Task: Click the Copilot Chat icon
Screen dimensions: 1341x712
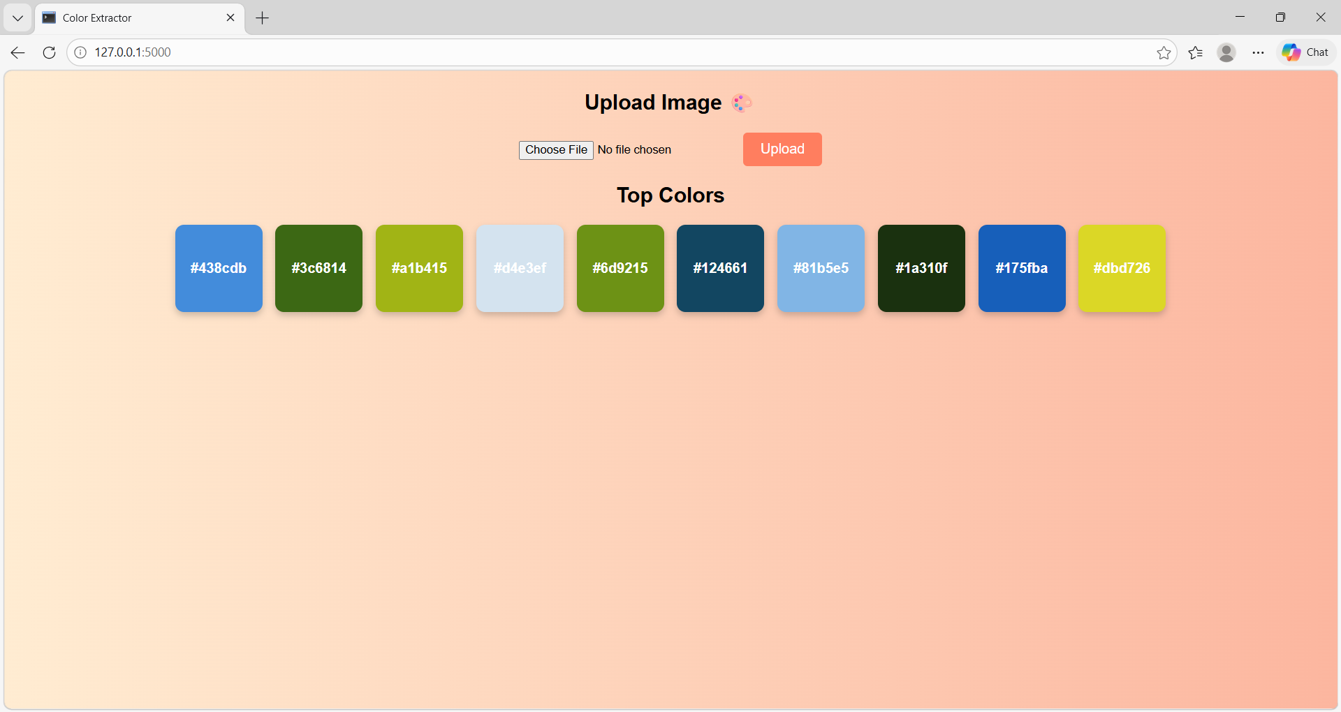Action: 1305,52
